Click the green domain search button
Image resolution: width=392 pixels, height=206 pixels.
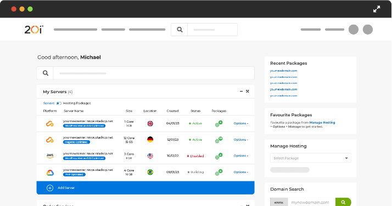(343, 202)
